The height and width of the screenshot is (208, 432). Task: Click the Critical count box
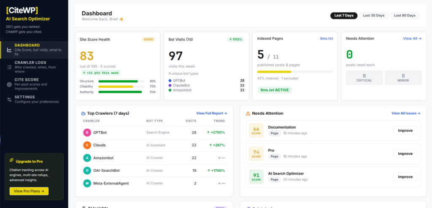point(364,78)
